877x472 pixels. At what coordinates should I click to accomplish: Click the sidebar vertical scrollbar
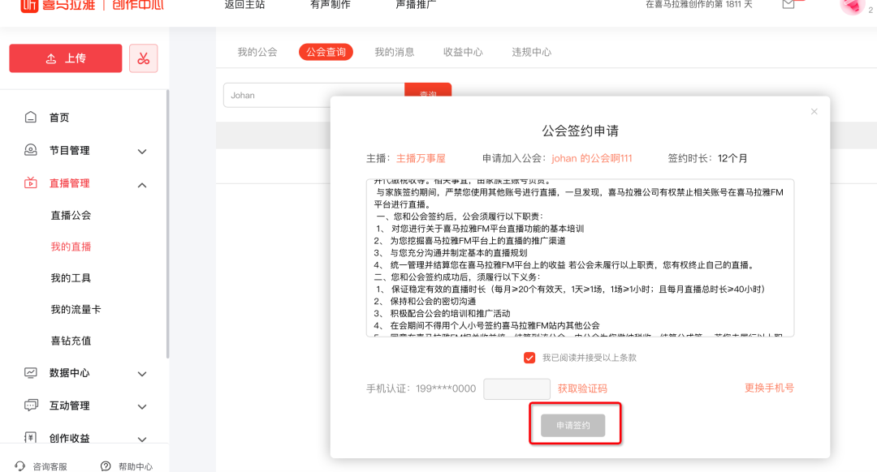[167, 224]
